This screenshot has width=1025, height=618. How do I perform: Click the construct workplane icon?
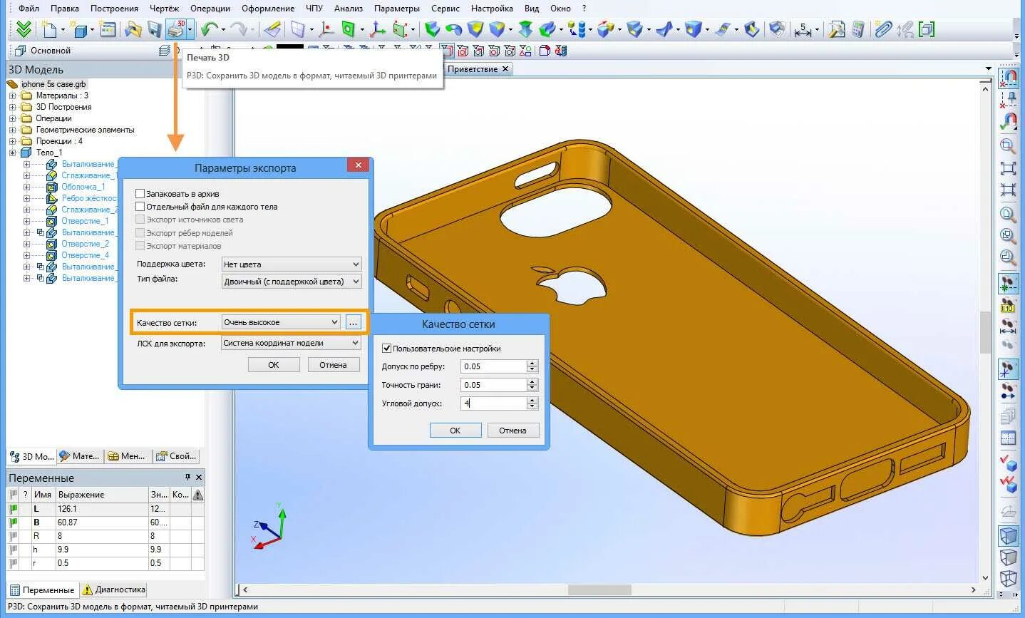click(298, 29)
